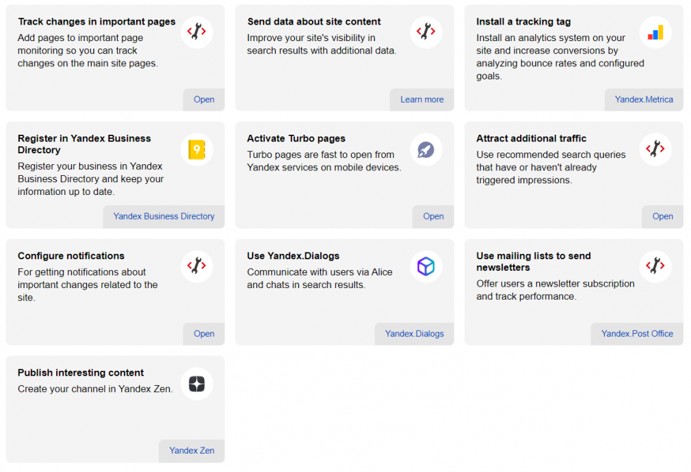Screen dimensions: 691x472
Task: Open the Activate Turbo pages tool
Action: 433,216
